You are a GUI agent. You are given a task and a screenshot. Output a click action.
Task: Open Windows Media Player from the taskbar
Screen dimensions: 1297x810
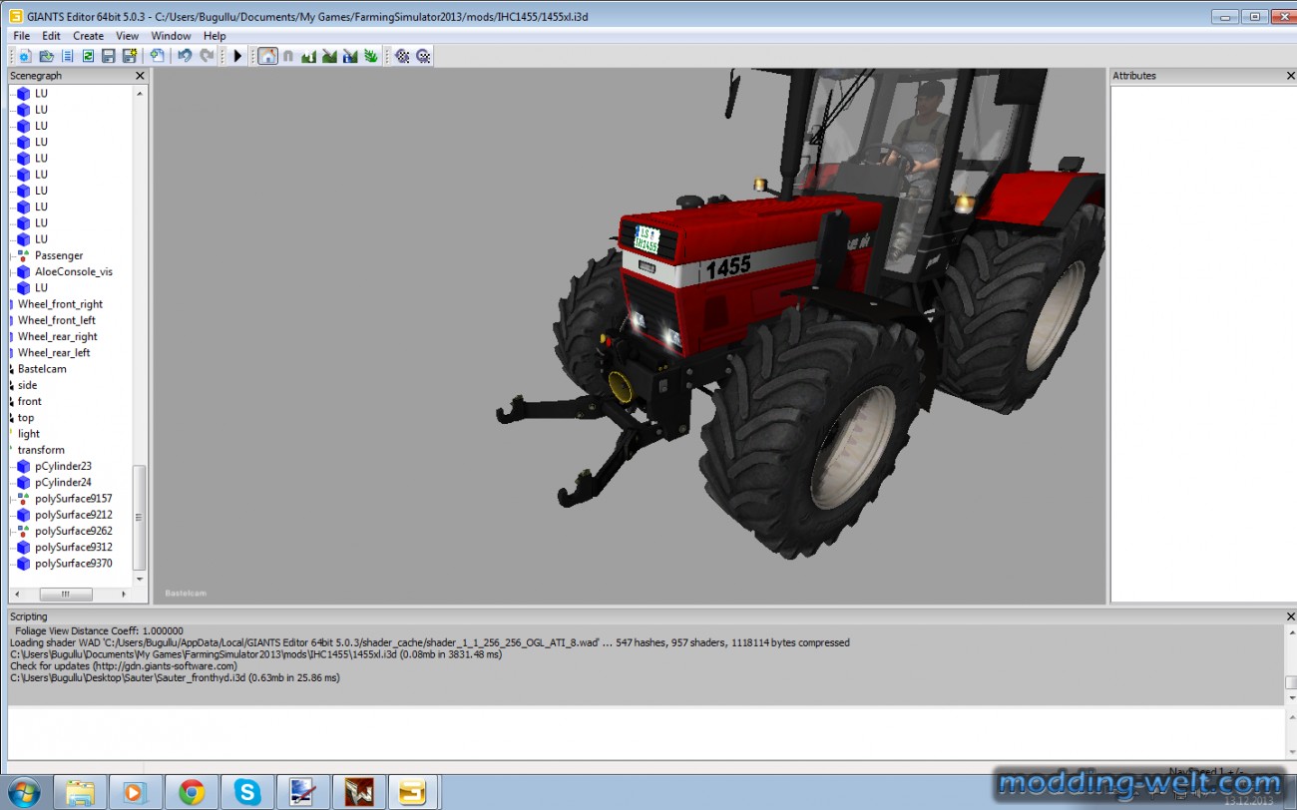(x=136, y=792)
